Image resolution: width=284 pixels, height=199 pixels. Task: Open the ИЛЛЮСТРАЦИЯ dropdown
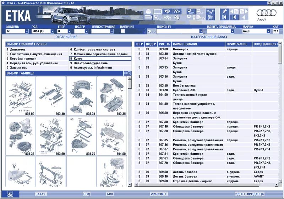pos(112,31)
